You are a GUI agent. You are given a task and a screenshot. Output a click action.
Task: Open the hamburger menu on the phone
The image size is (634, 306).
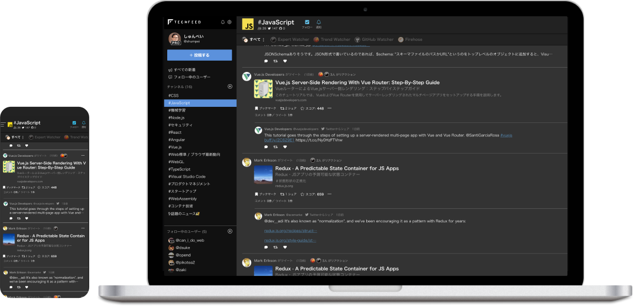[x=3, y=125]
